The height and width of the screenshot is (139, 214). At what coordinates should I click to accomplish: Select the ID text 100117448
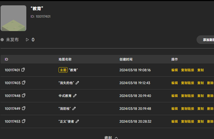tap(13, 96)
